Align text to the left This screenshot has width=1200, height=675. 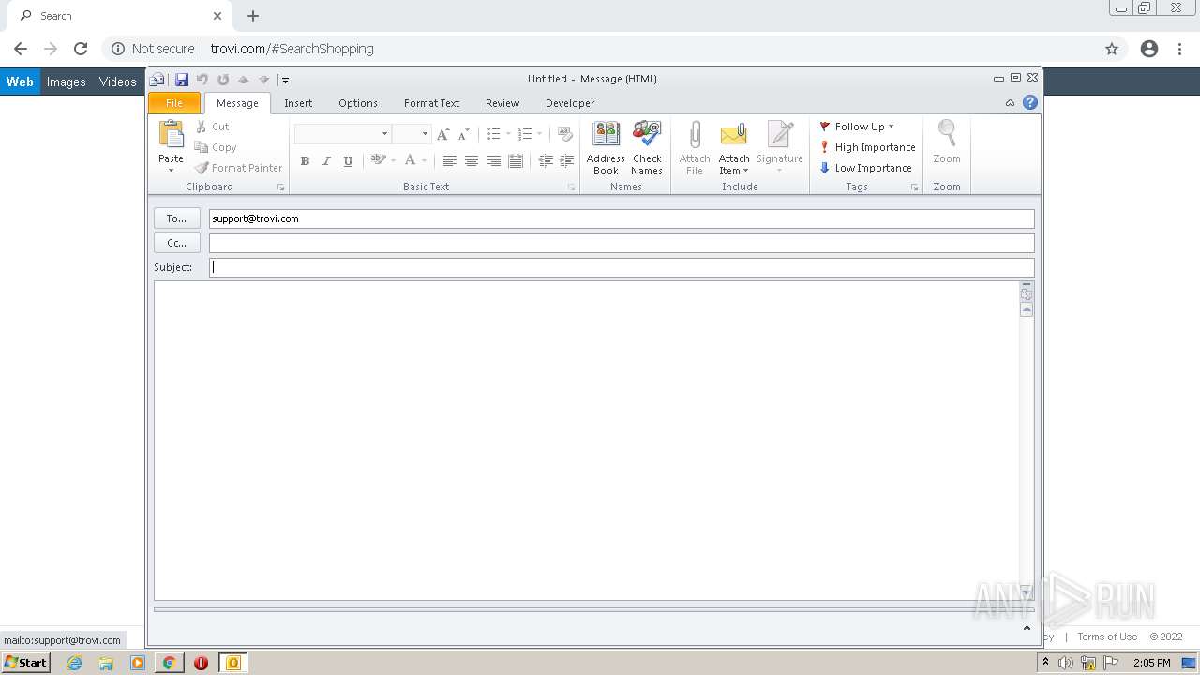[450, 161]
